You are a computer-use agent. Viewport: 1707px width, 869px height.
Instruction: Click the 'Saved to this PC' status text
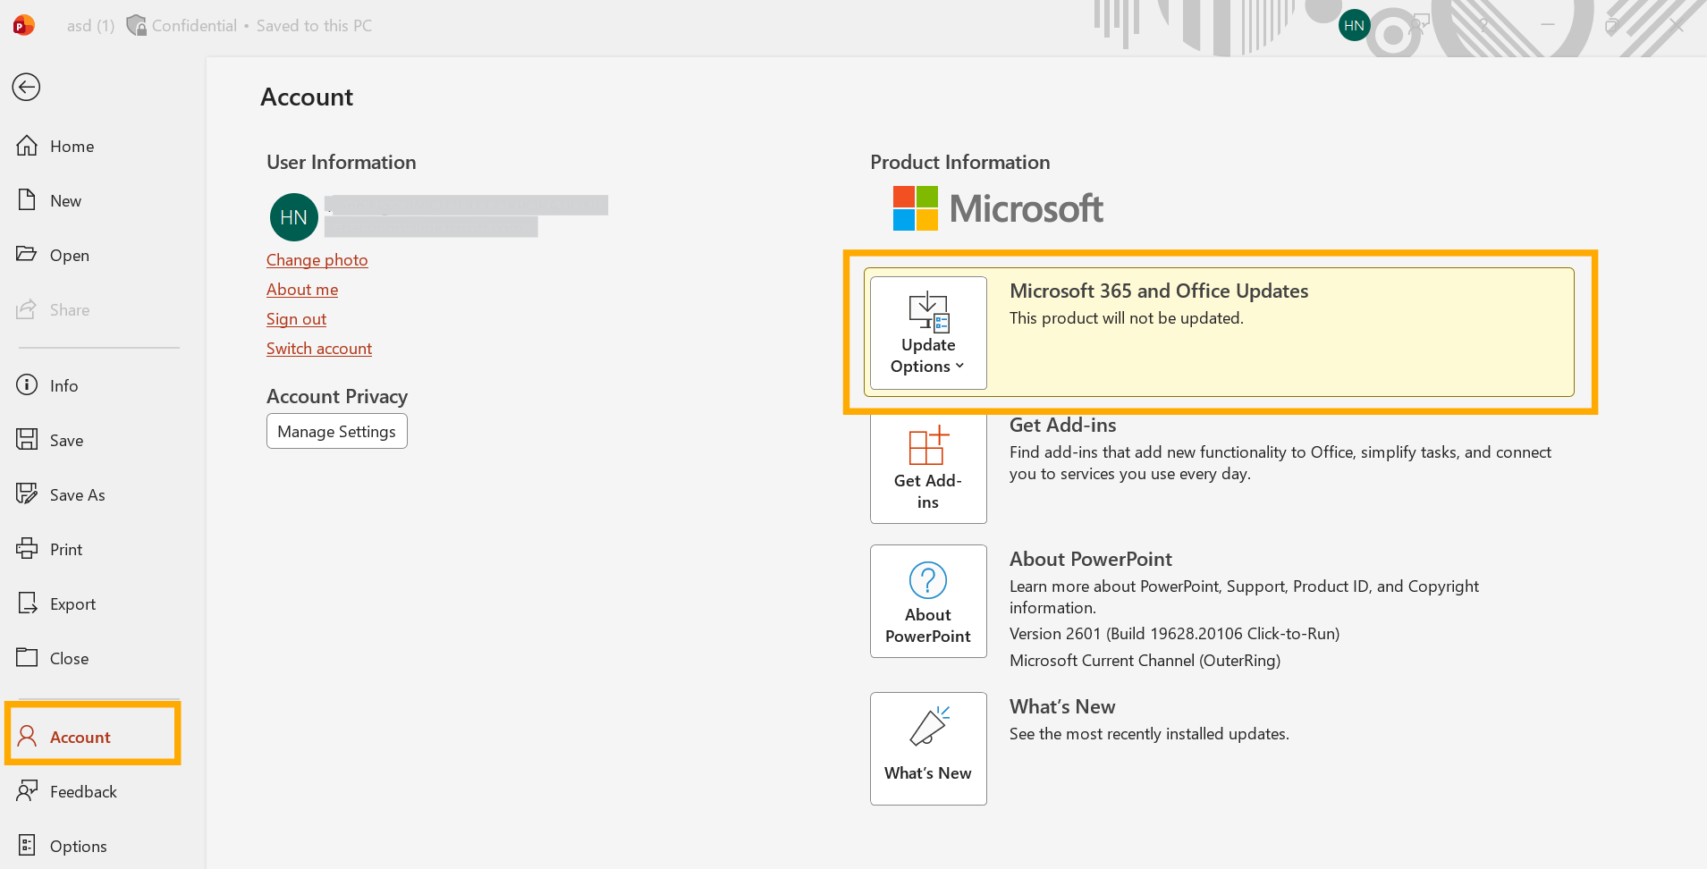(314, 26)
